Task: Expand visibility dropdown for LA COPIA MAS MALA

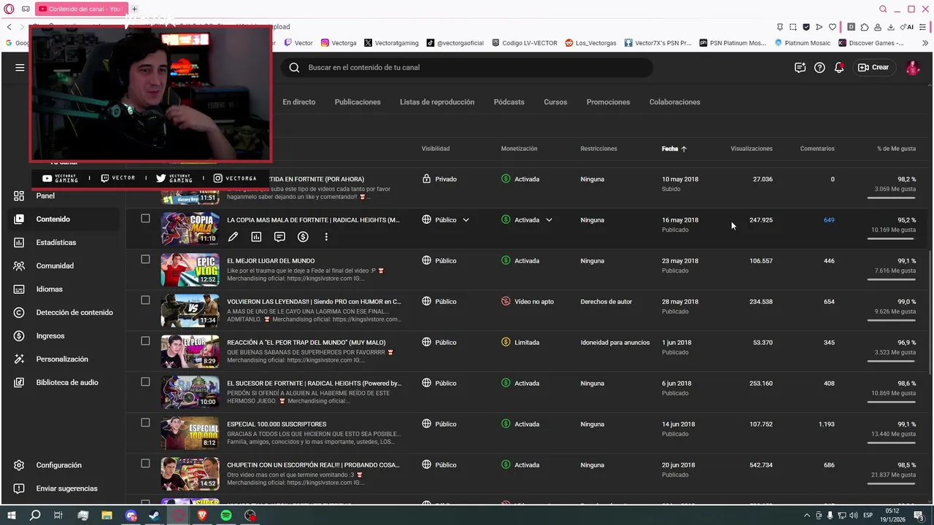Action: (466, 219)
